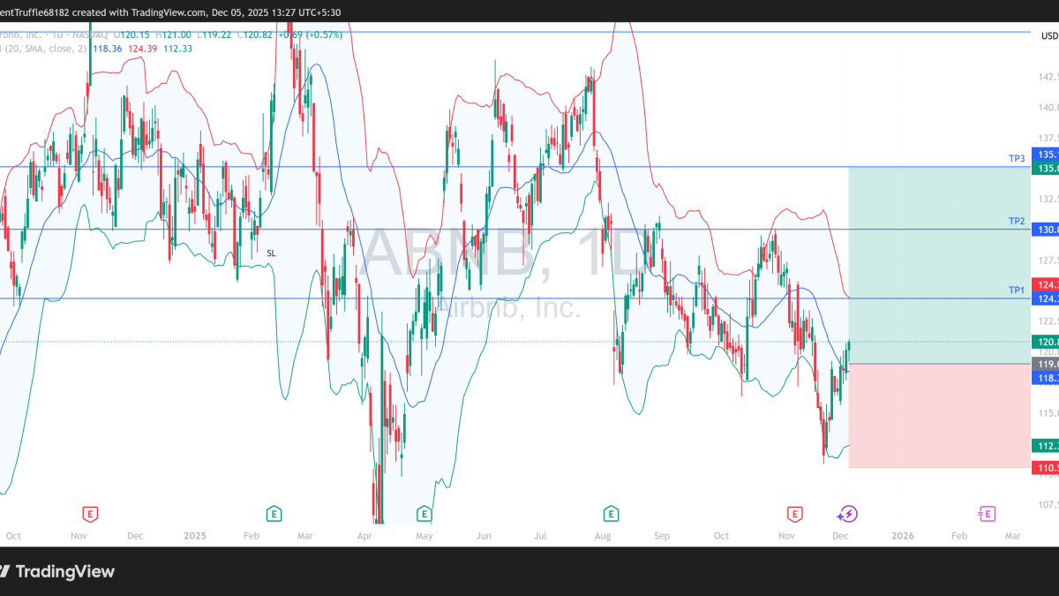Image resolution: width=1059 pixels, height=596 pixels.
Task: Select the green earnings marker above Aug
Action: coord(610,513)
